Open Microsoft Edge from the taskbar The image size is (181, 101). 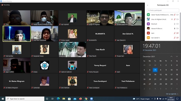(x=58, y=99)
